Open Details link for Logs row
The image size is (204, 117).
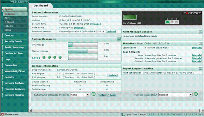click(197, 55)
